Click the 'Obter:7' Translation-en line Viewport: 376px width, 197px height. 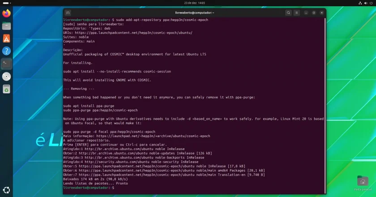pos(164,175)
